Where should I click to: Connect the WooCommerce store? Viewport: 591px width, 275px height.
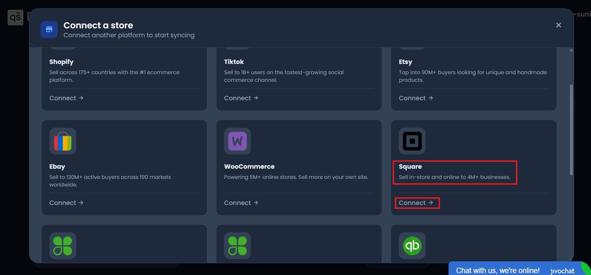tap(241, 203)
